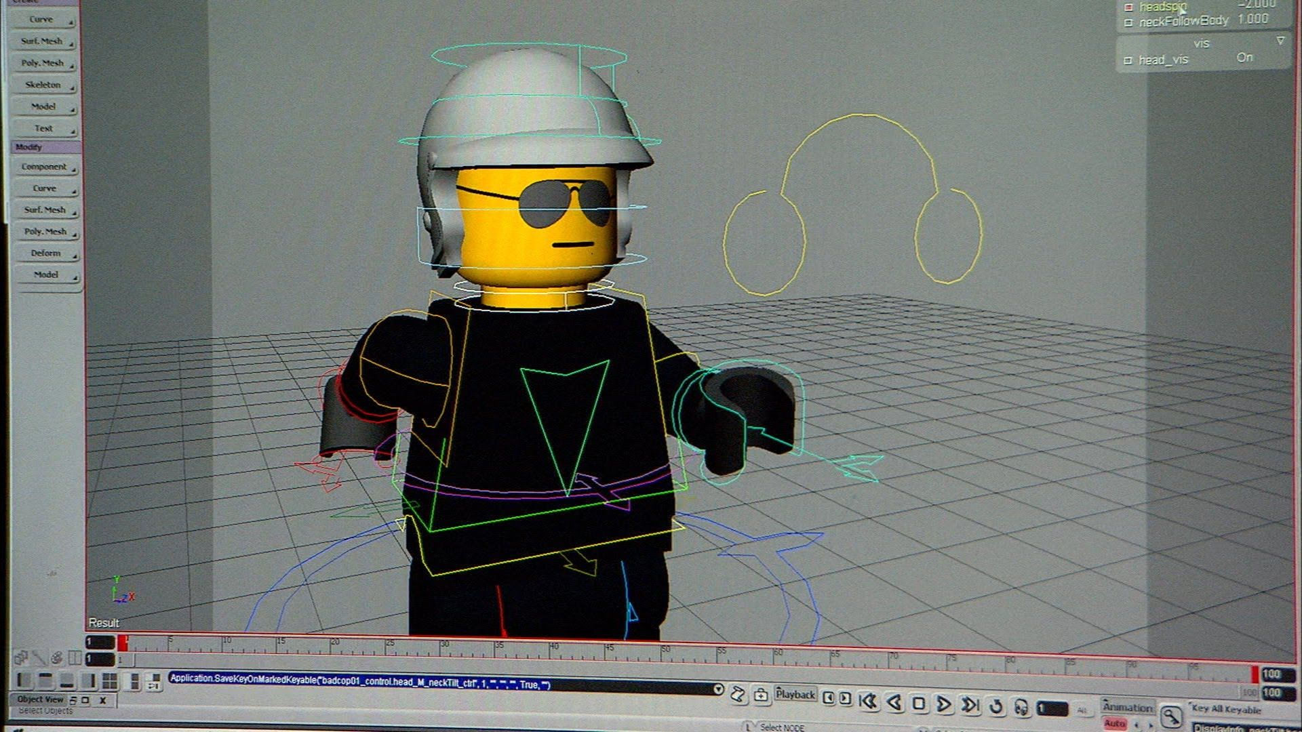Toggle the neckFollowBody animation marker
The image size is (1302, 732).
tap(1128, 22)
